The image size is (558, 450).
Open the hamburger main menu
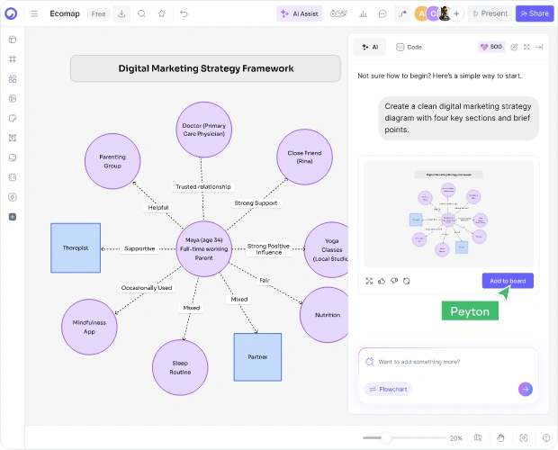pos(34,13)
